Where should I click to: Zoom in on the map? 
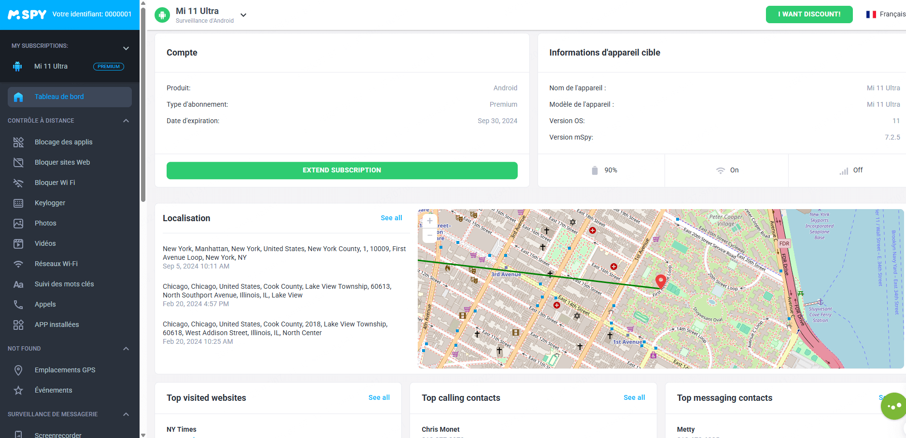click(x=429, y=221)
